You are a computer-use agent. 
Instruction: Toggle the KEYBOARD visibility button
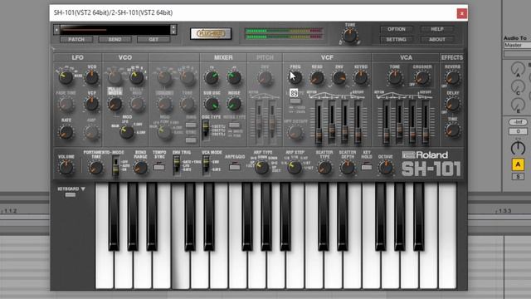pyautogui.click(x=70, y=195)
